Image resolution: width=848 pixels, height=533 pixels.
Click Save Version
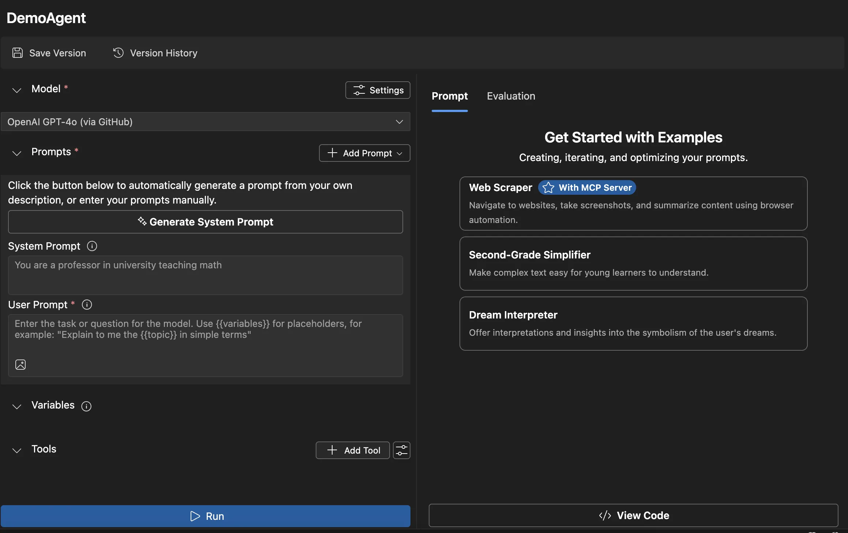pyautogui.click(x=49, y=53)
